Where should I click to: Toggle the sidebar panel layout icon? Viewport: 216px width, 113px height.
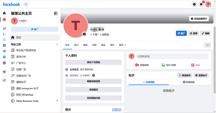(x=55, y=13)
